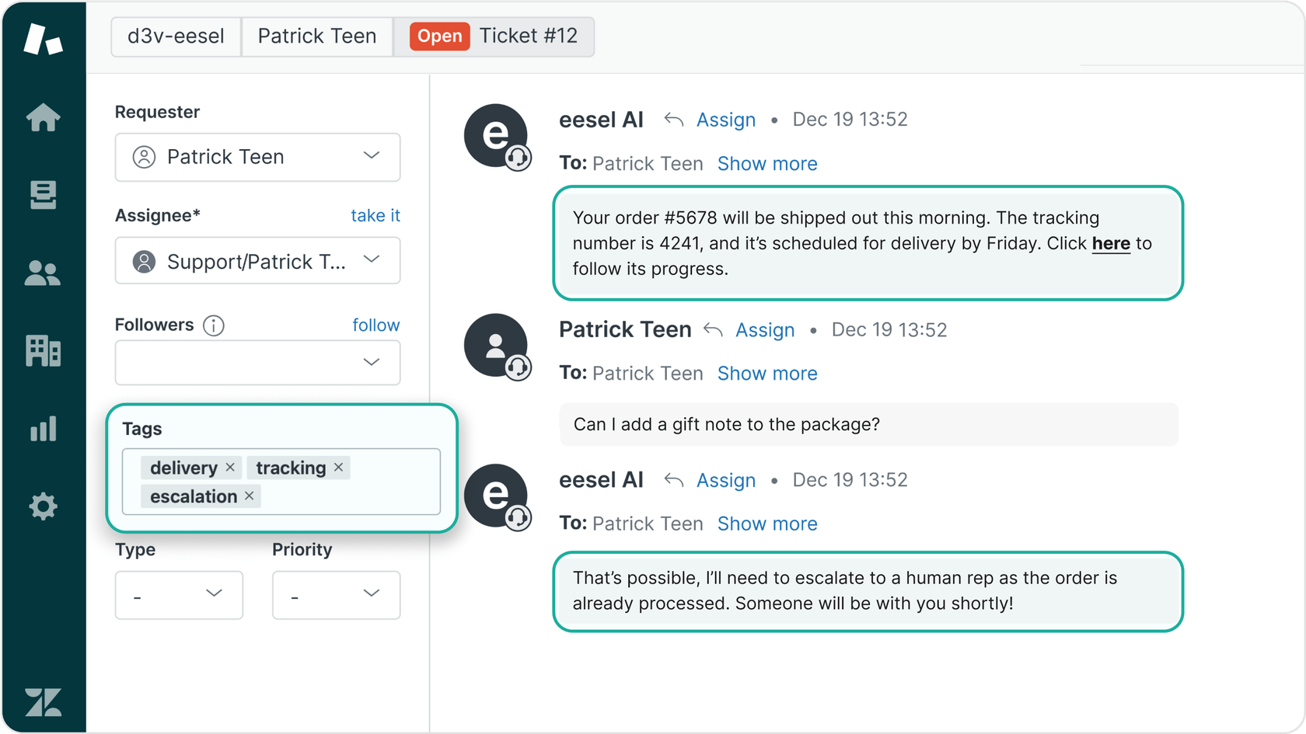Click the Home icon in the sidebar

43,118
